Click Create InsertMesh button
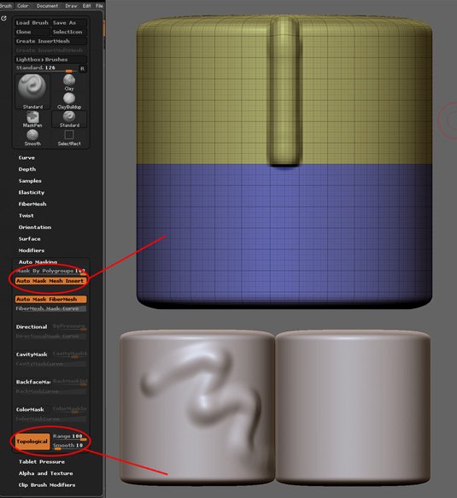 50,41
